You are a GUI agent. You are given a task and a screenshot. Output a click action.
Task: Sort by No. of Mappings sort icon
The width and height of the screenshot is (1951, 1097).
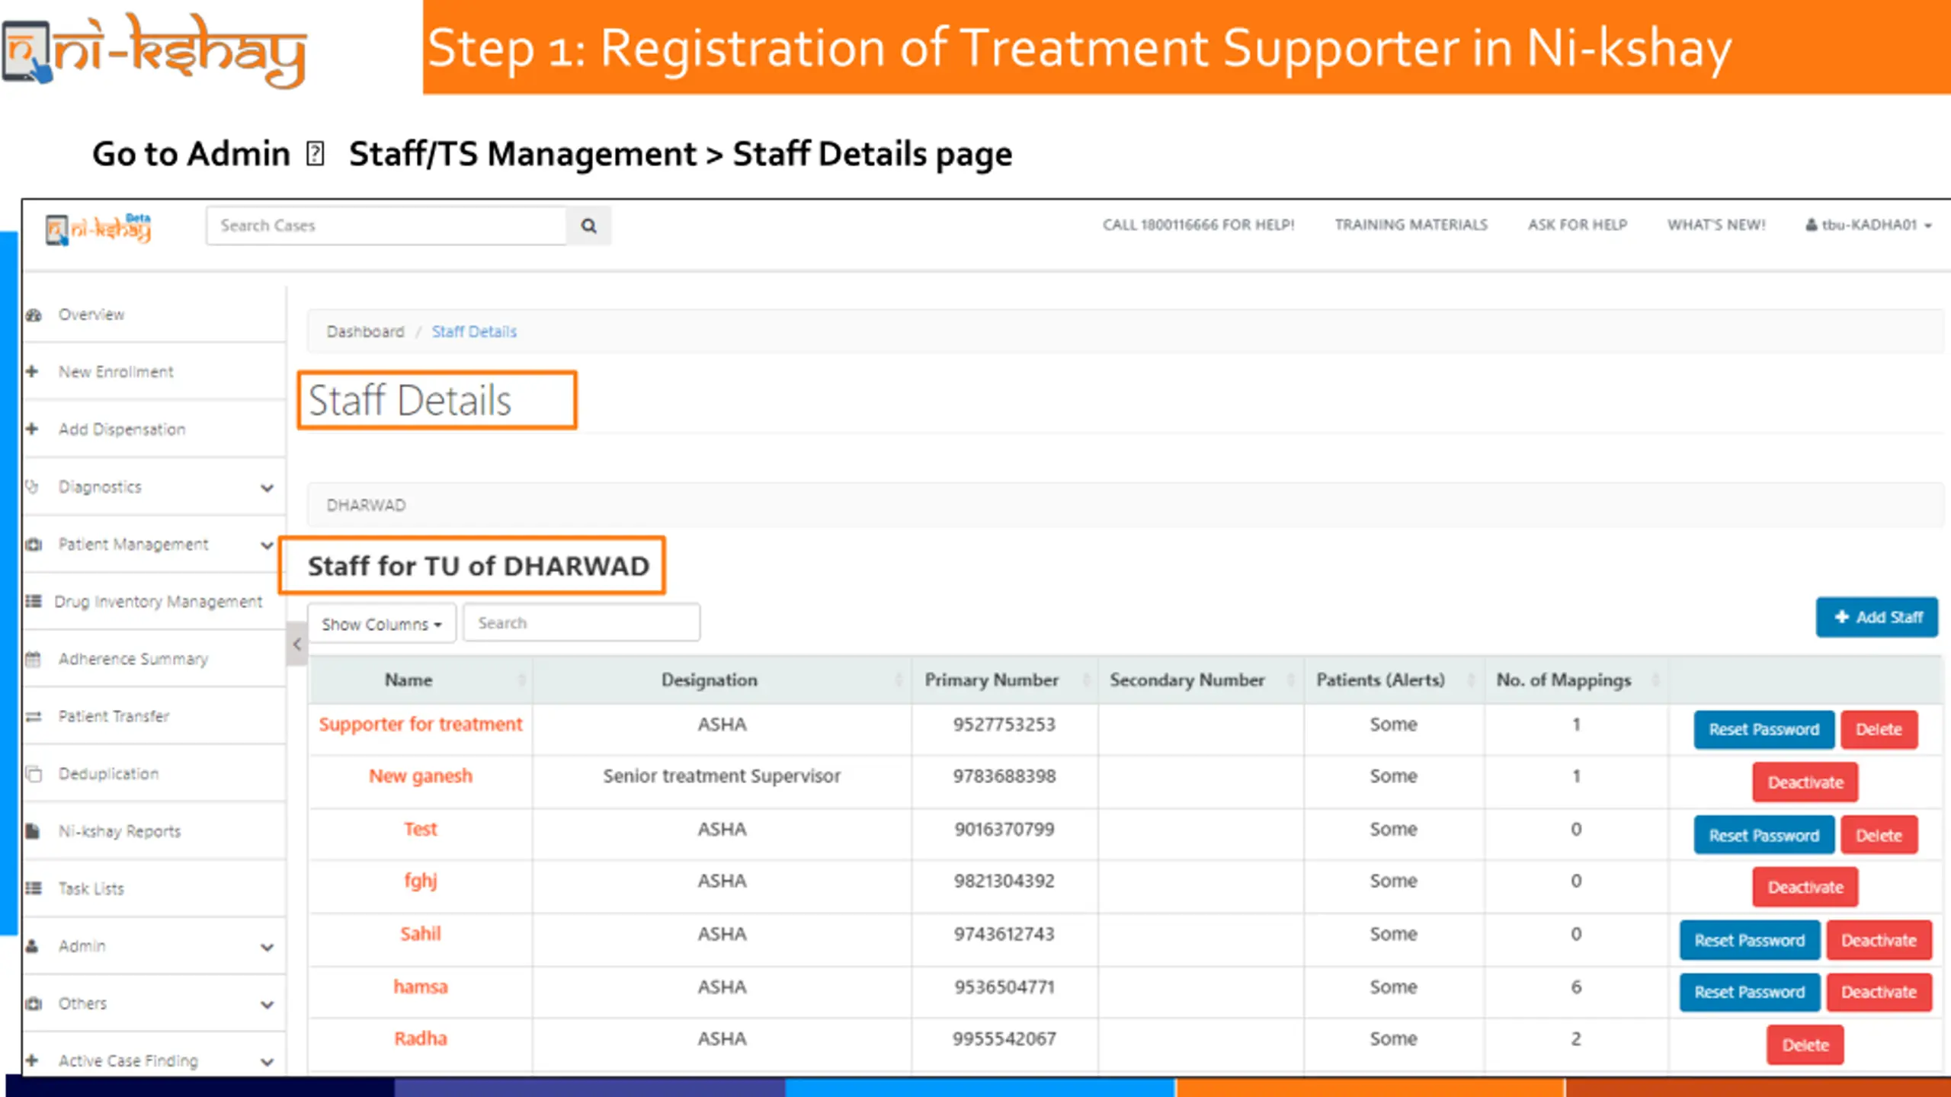[x=1655, y=680]
